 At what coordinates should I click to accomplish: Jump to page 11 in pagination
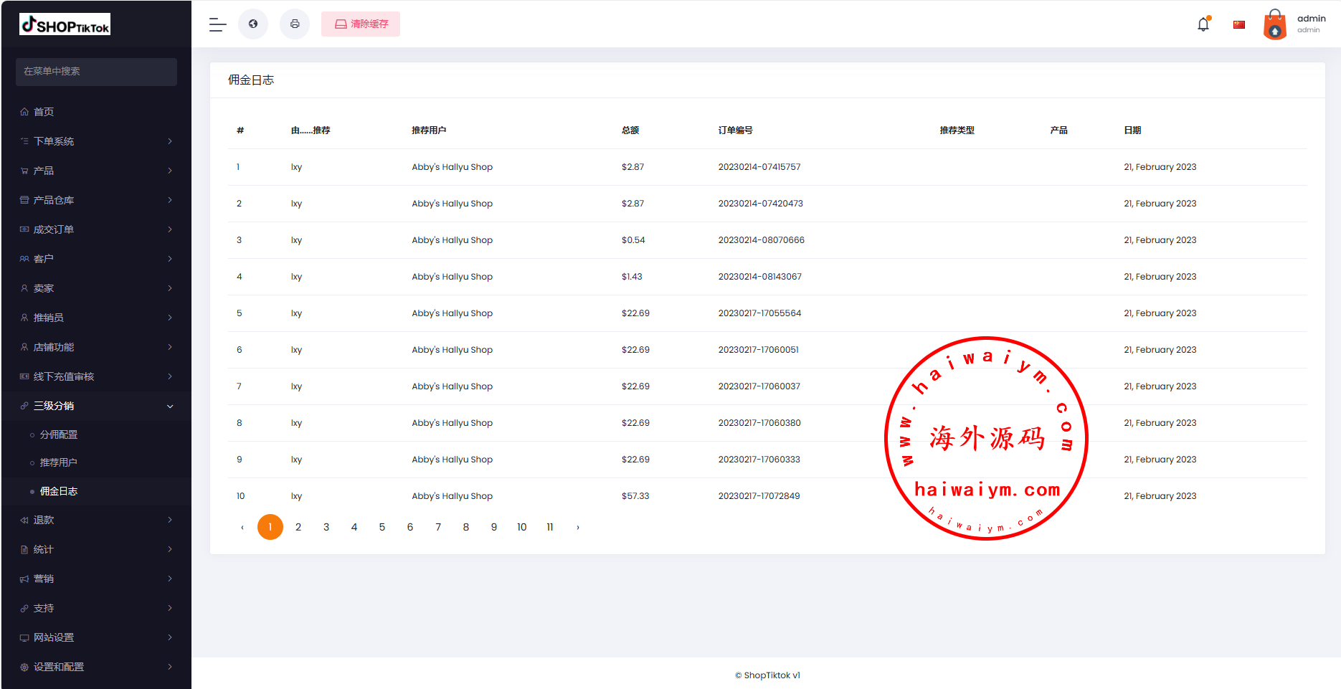click(x=550, y=527)
